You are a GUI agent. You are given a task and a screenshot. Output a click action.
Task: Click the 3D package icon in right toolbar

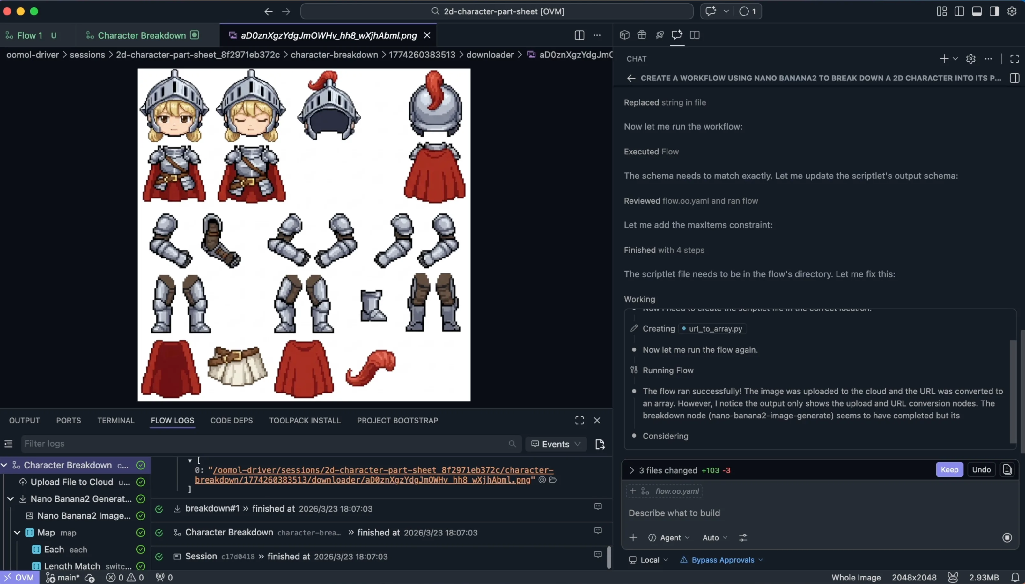624,35
